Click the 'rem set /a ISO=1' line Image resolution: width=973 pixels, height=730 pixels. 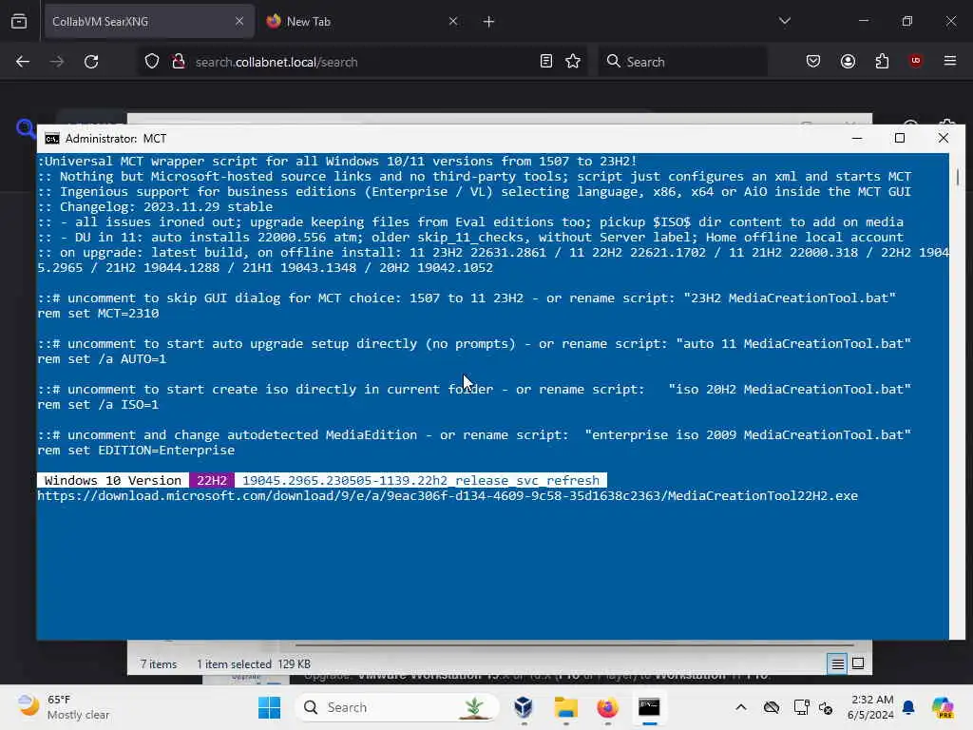(98, 405)
